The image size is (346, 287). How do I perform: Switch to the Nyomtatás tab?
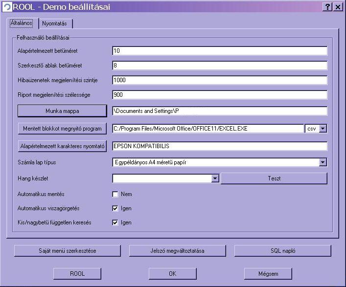coord(57,23)
